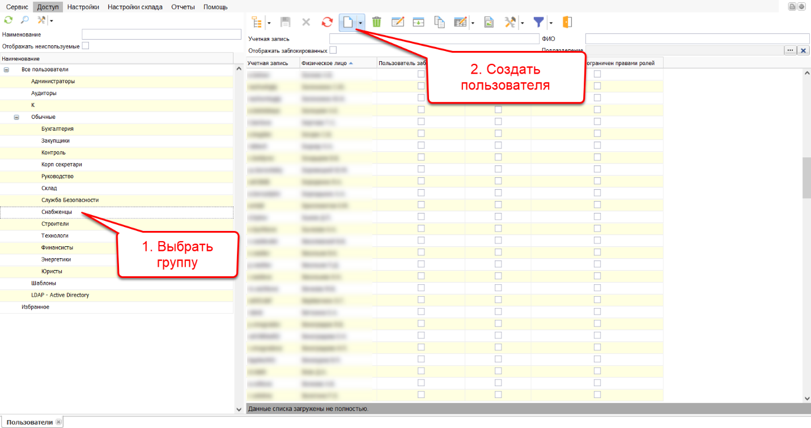The image size is (811, 428).
Task: Click the red refresh icon in user toolbar
Action: pos(327,22)
